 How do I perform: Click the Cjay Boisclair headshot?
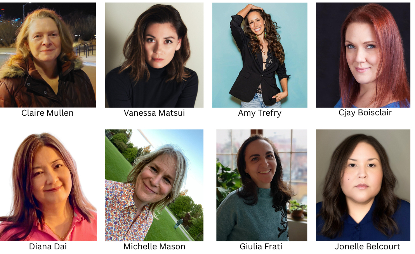tap(363, 55)
